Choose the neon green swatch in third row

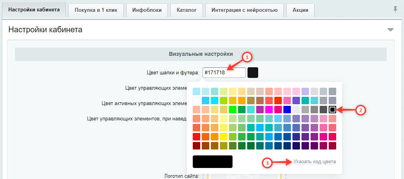(x=233, y=110)
